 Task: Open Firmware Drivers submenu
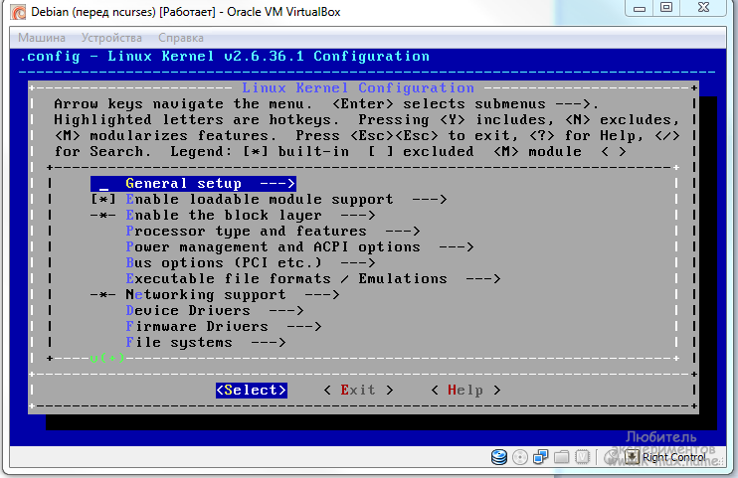click(224, 327)
